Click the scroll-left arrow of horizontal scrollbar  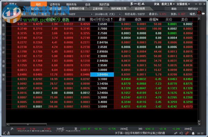[8, 125]
